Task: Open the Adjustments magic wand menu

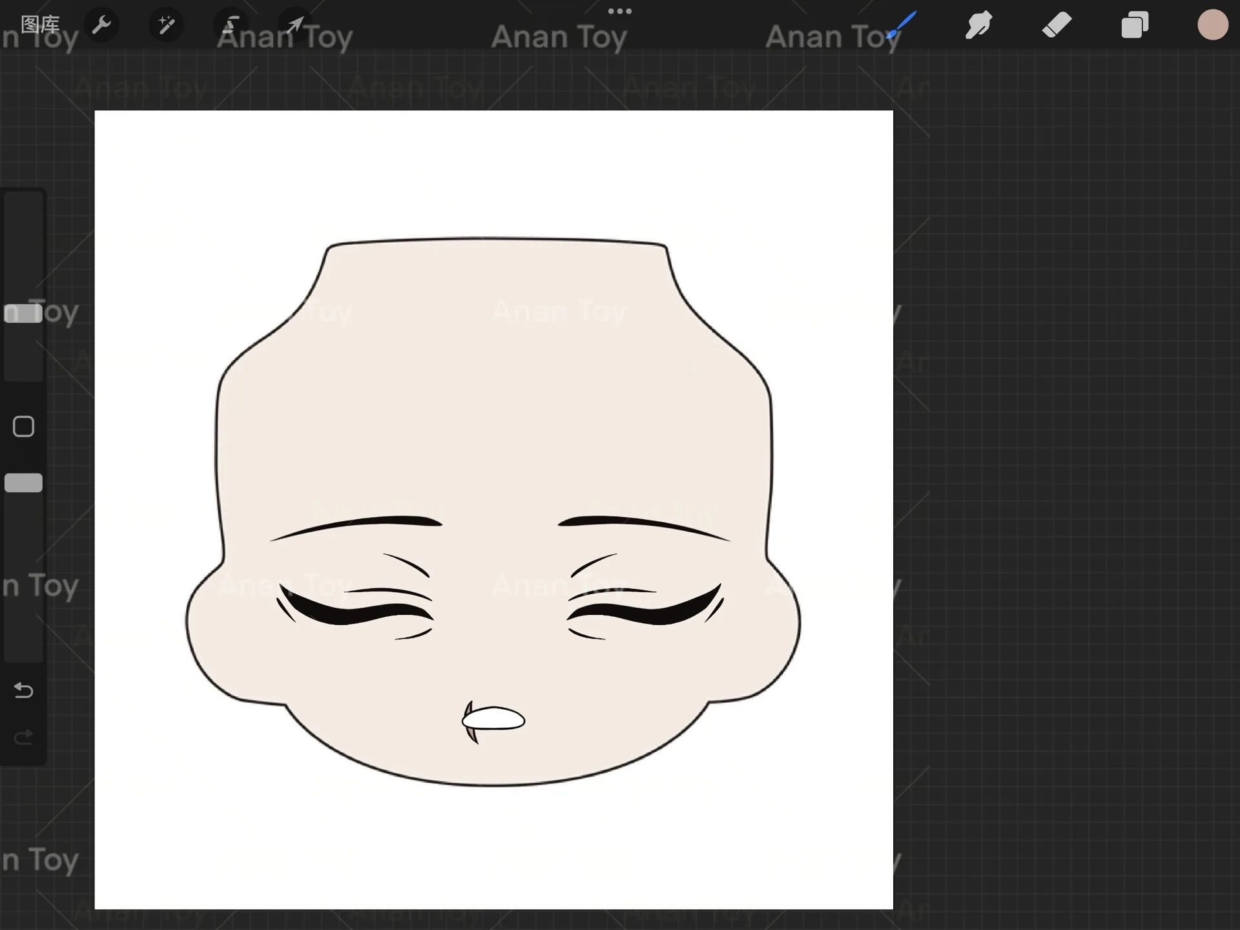Action: coord(166,25)
